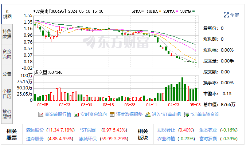This screenshot has width=246, height=149.
Task: Open related stock 惠城环保
Action: [88, 139]
